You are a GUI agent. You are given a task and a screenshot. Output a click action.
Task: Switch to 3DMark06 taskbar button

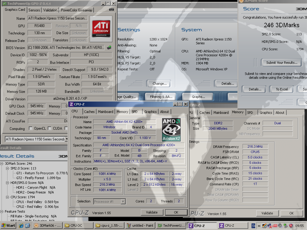(48, 226)
